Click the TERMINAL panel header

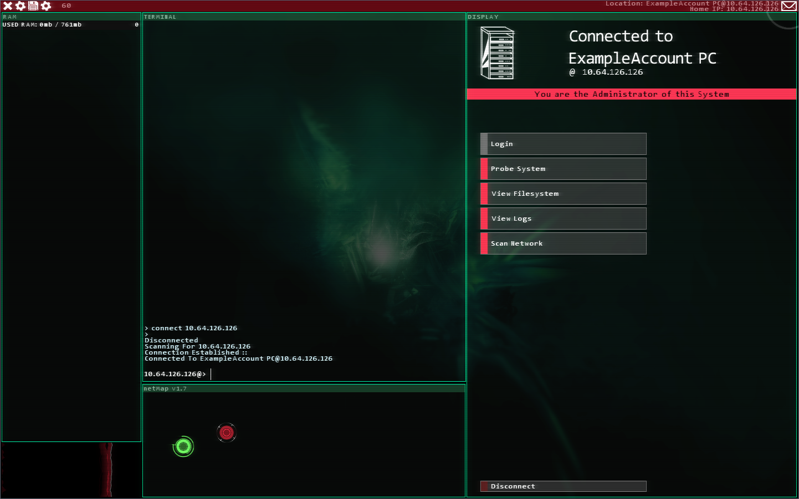pyautogui.click(x=304, y=17)
